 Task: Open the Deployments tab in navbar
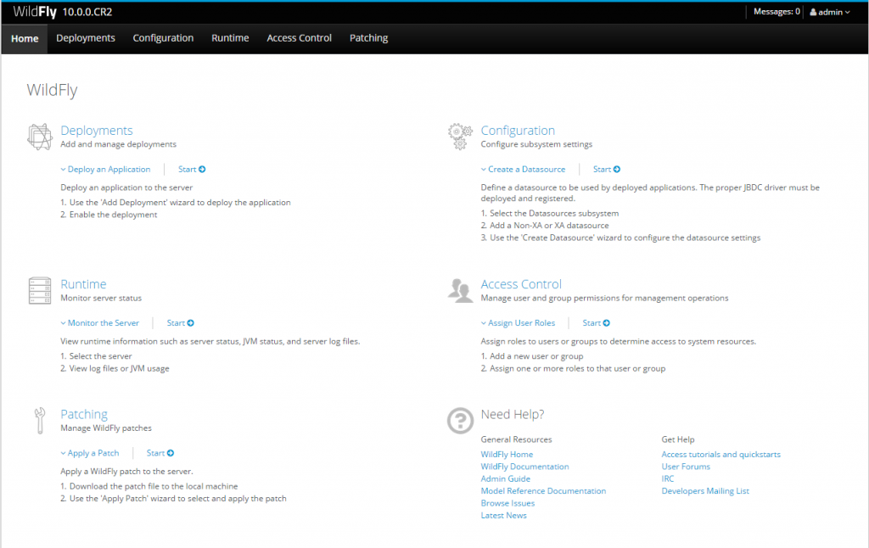pos(86,38)
